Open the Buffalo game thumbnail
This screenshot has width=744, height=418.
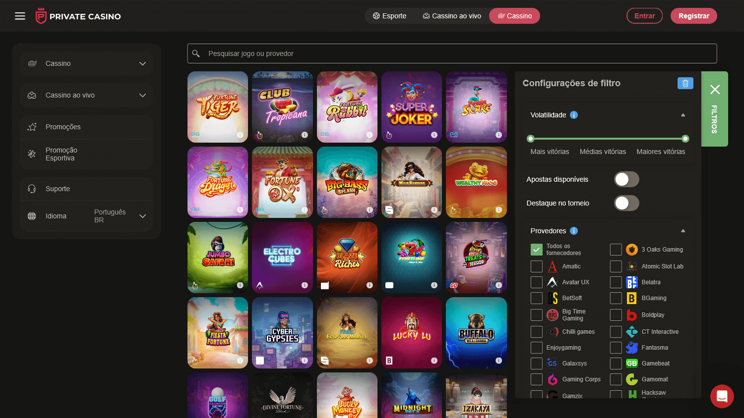coord(476,333)
